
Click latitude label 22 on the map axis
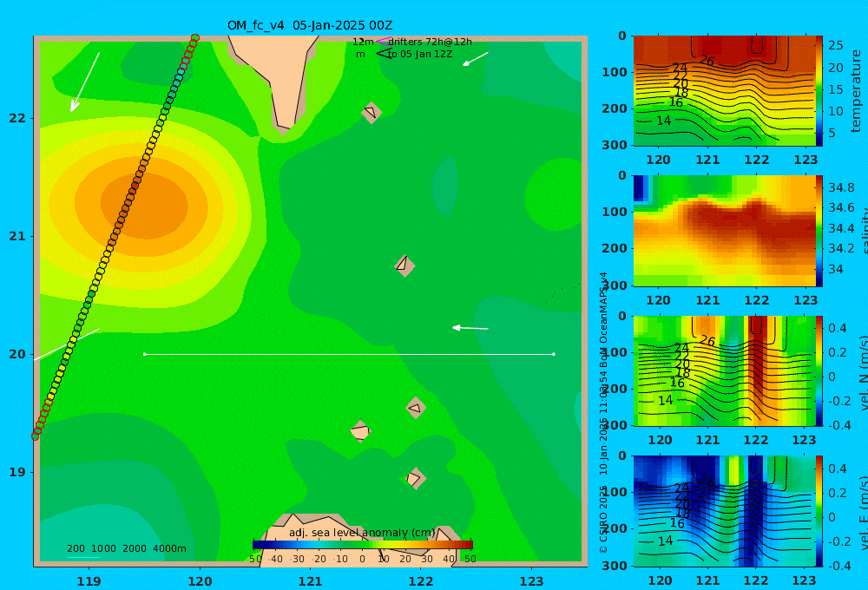coord(16,118)
